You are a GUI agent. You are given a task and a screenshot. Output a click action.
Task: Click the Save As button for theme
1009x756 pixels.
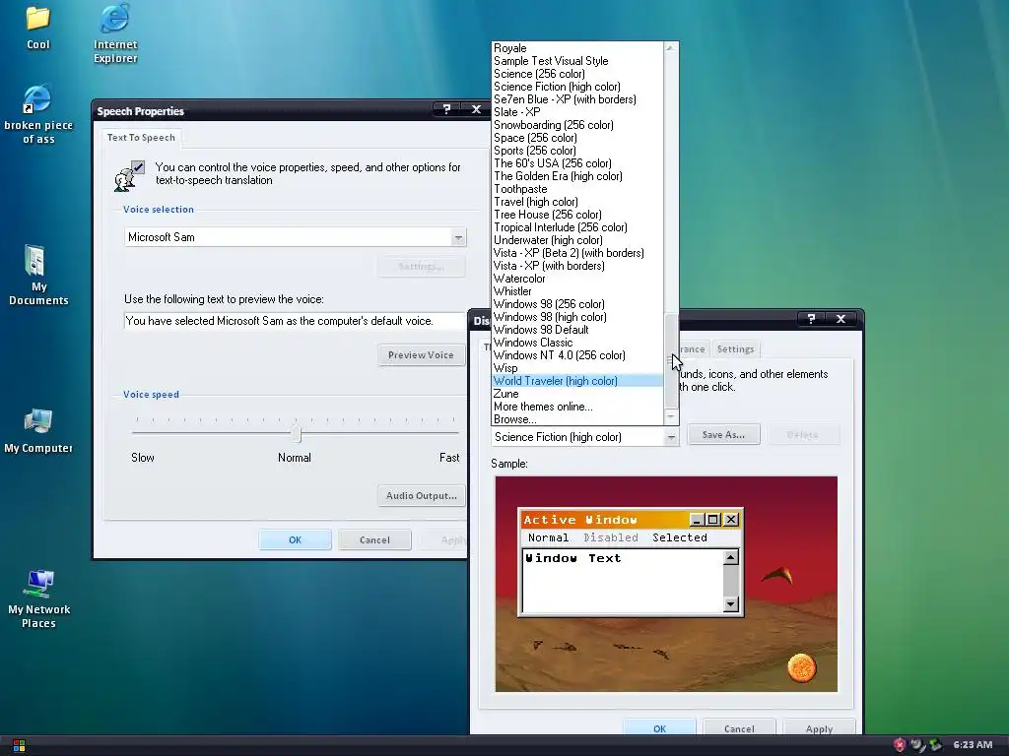point(723,434)
